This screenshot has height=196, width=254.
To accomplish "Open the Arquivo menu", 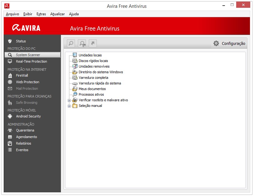I will pyautogui.click(x=12, y=14).
